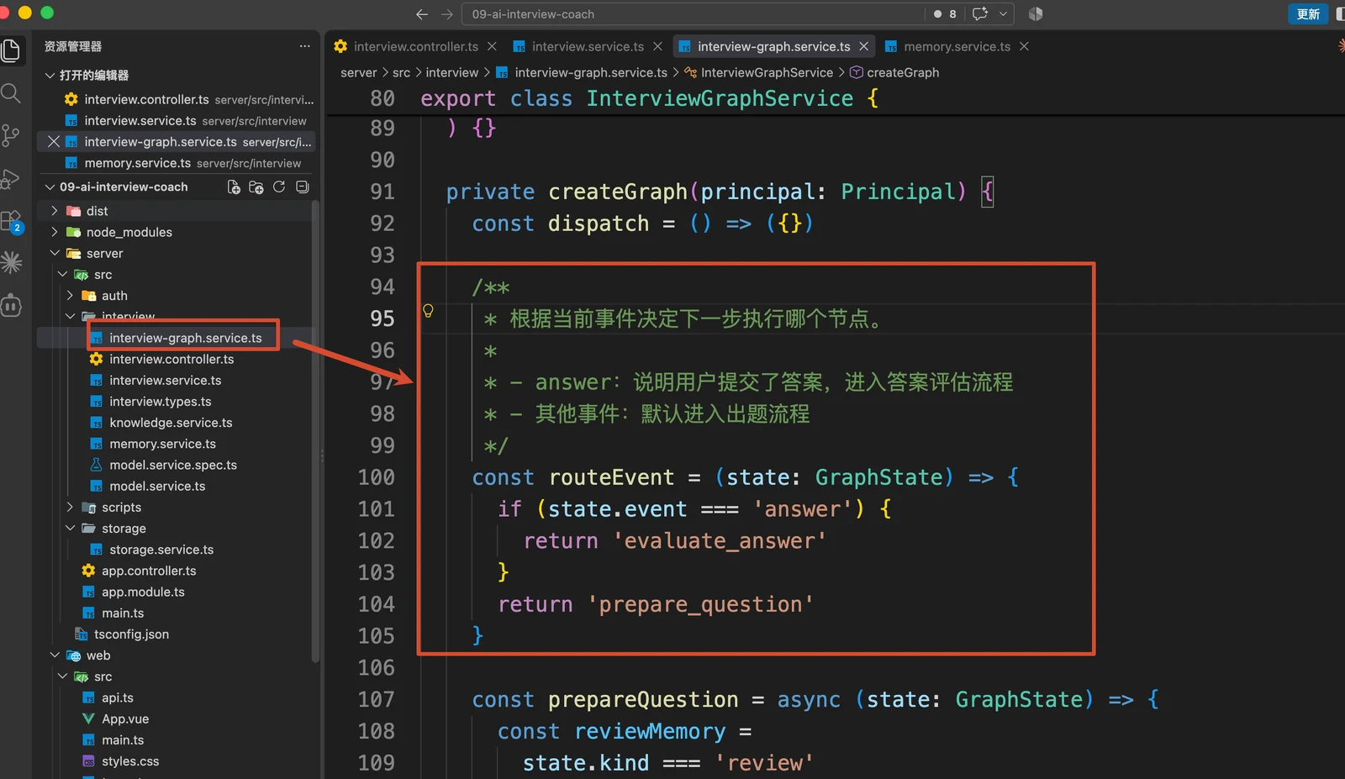Open the Extensions view with badge
The height and width of the screenshot is (779, 1345).
click(x=12, y=222)
